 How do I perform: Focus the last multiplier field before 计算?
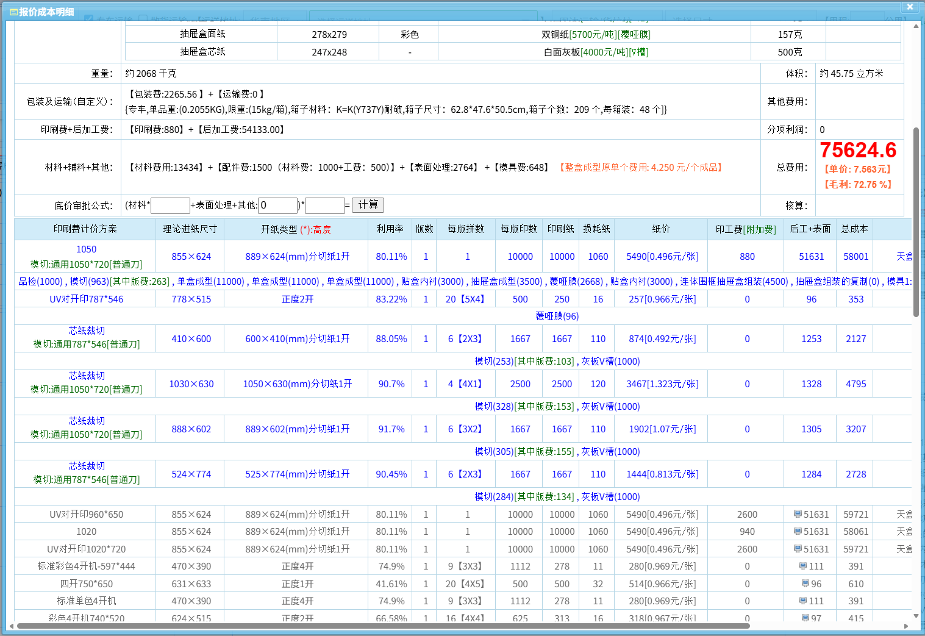click(324, 205)
